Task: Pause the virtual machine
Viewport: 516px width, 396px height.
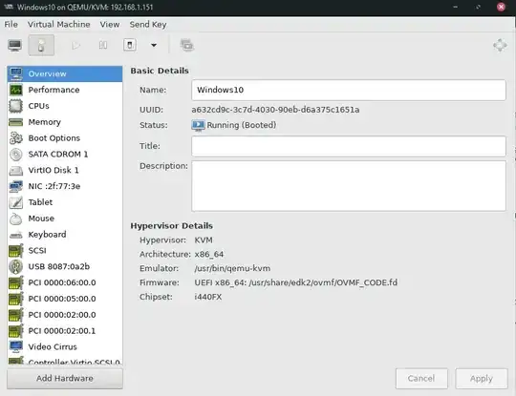Action: pyautogui.click(x=103, y=45)
